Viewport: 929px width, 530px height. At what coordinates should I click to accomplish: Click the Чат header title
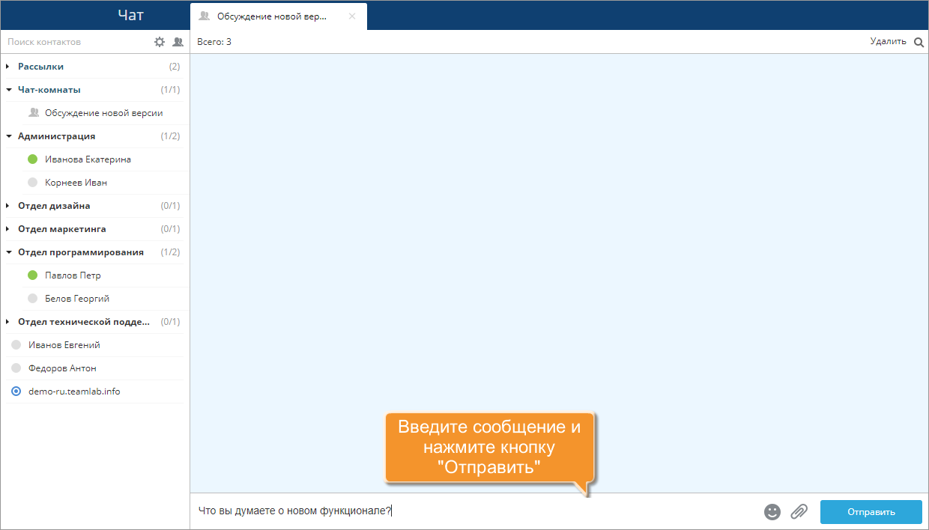pyautogui.click(x=131, y=15)
